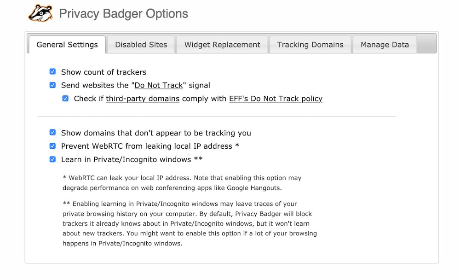Click the Privacy Badger Options heading
Viewport: 460px width, 280px height.
tap(123, 14)
